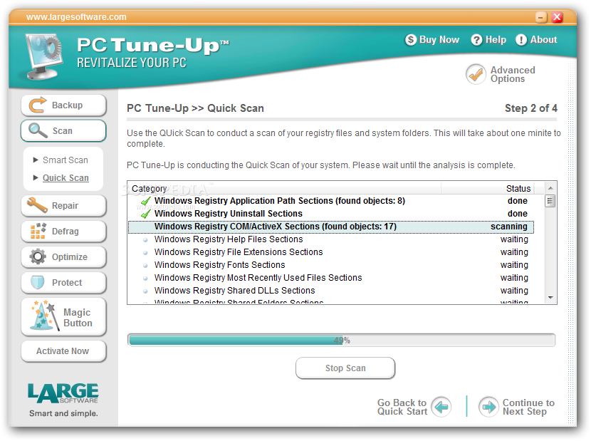
Task: Click green checkmark beside Uninstall Sections
Action: tap(146, 214)
